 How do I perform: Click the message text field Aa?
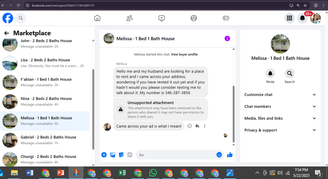176,155
